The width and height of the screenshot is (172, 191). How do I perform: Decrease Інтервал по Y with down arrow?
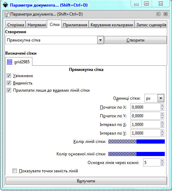162,135
